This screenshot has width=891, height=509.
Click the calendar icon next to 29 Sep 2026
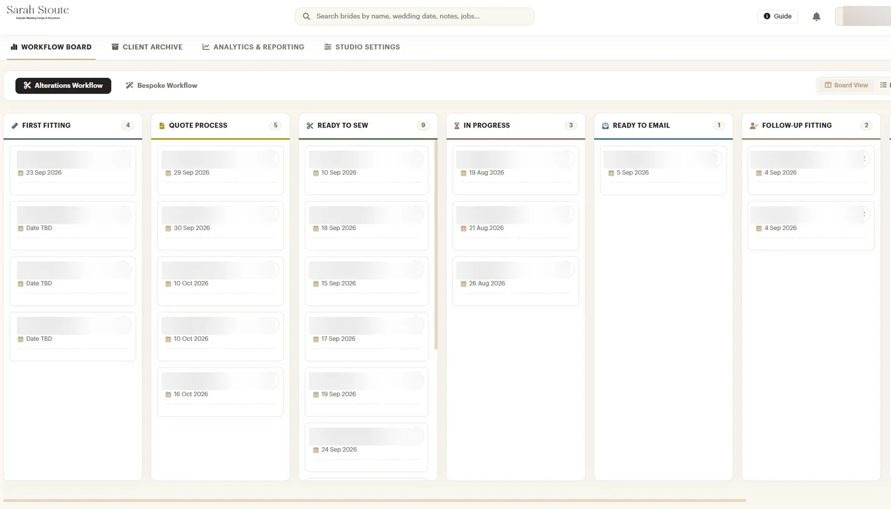(x=168, y=173)
